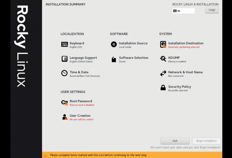The height and width of the screenshot is (158, 232).
Task: Select the Installation Source disc icon
Action: tap(114, 45)
